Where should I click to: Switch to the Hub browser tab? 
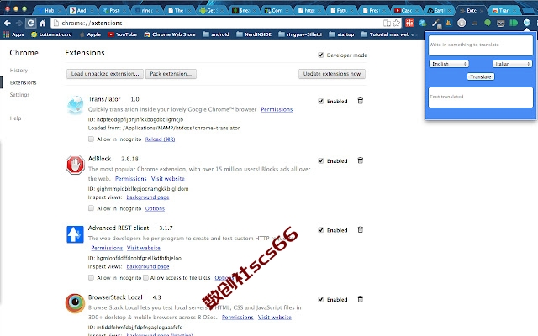pyautogui.click(x=50, y=10)
